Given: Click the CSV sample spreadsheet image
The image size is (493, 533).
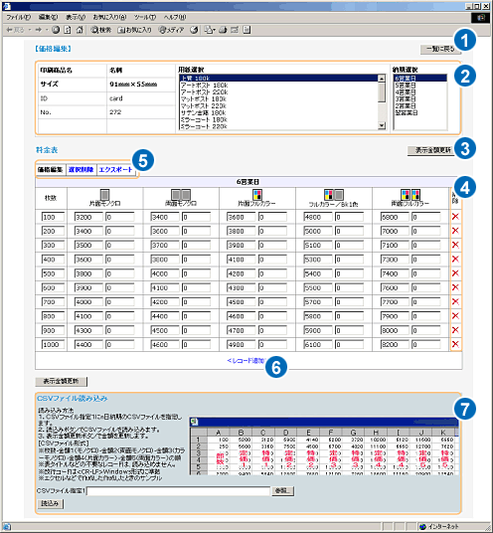Looking at the screenshot, I should (324, 446).
